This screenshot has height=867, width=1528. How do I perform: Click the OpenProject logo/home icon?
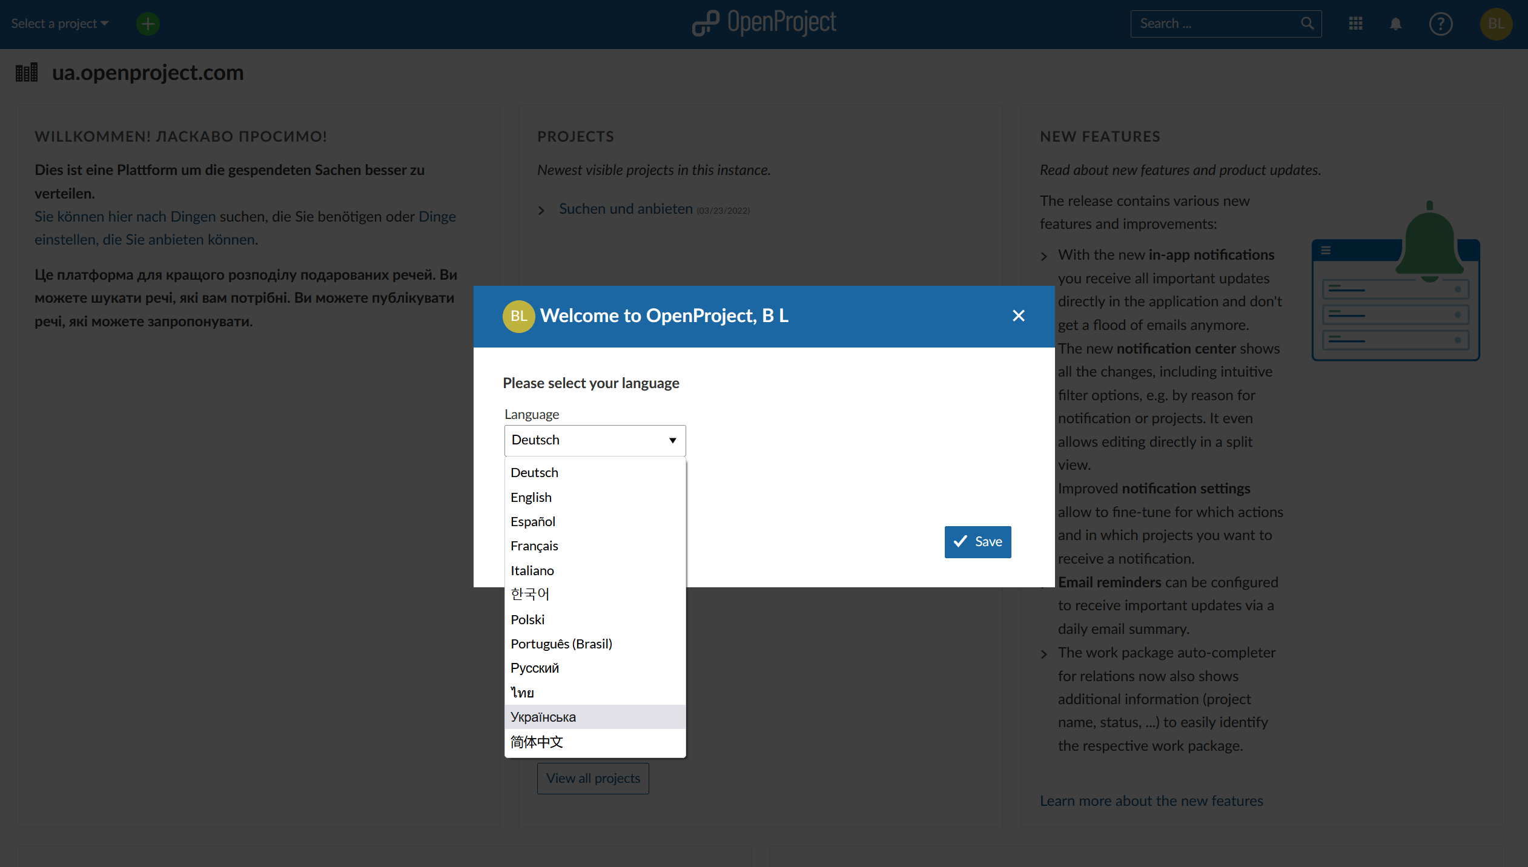(764, 23)
